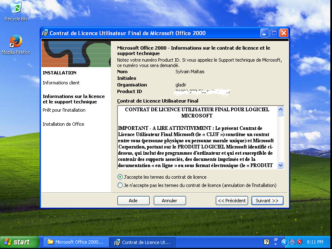This screenshot has height=249, width=332.
Task: Open the Recycle Bin desktop icon
Action: [x=16, y=11]
